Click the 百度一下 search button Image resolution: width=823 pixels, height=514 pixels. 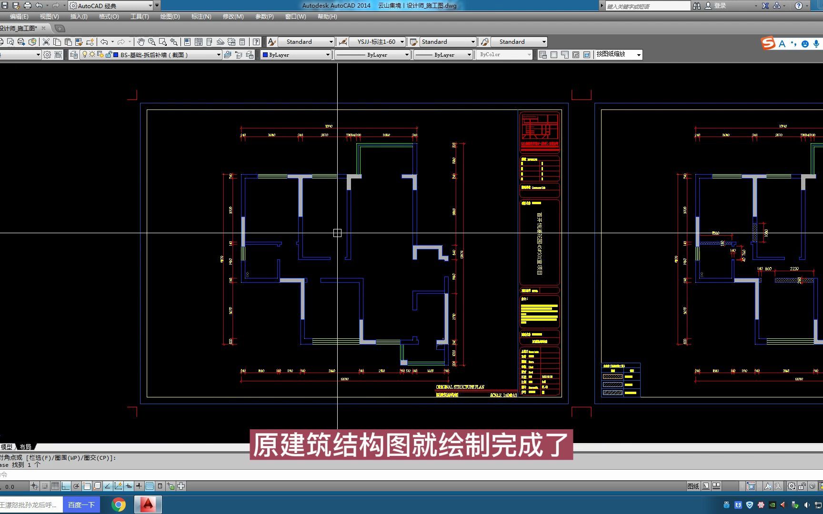pyautogui.click(x=81, y=504)
